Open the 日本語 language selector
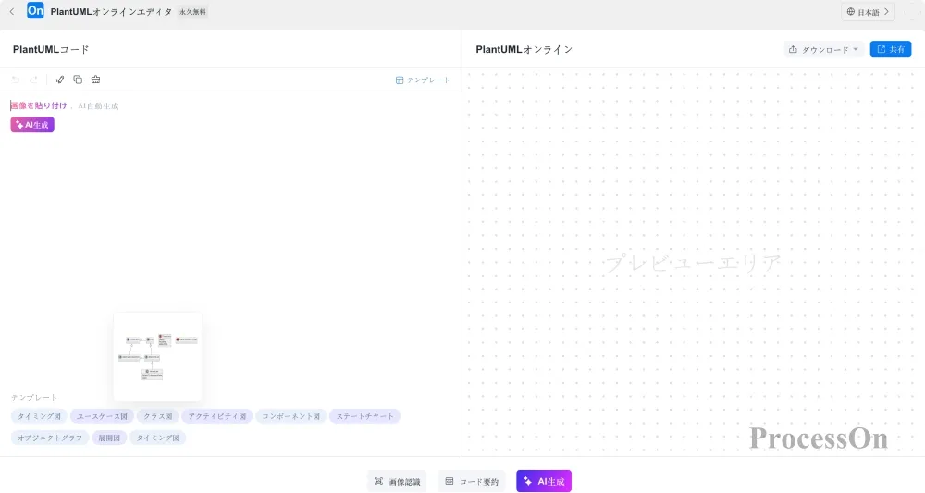 [868, 12]
